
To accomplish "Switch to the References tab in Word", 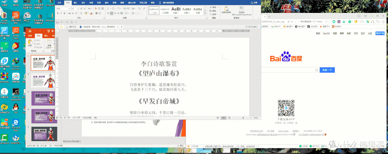I will click(x=99, y=3).
